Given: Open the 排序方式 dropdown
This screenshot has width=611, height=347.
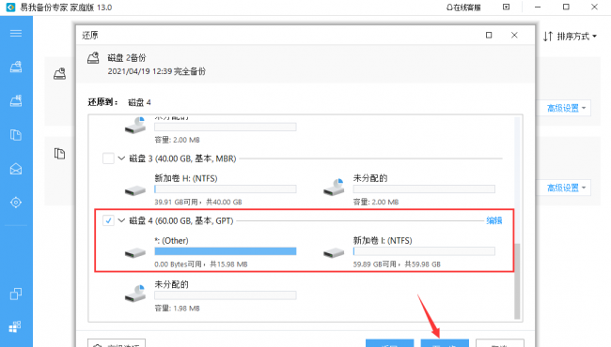Looking at the screenshot, I should pos(577,37).
